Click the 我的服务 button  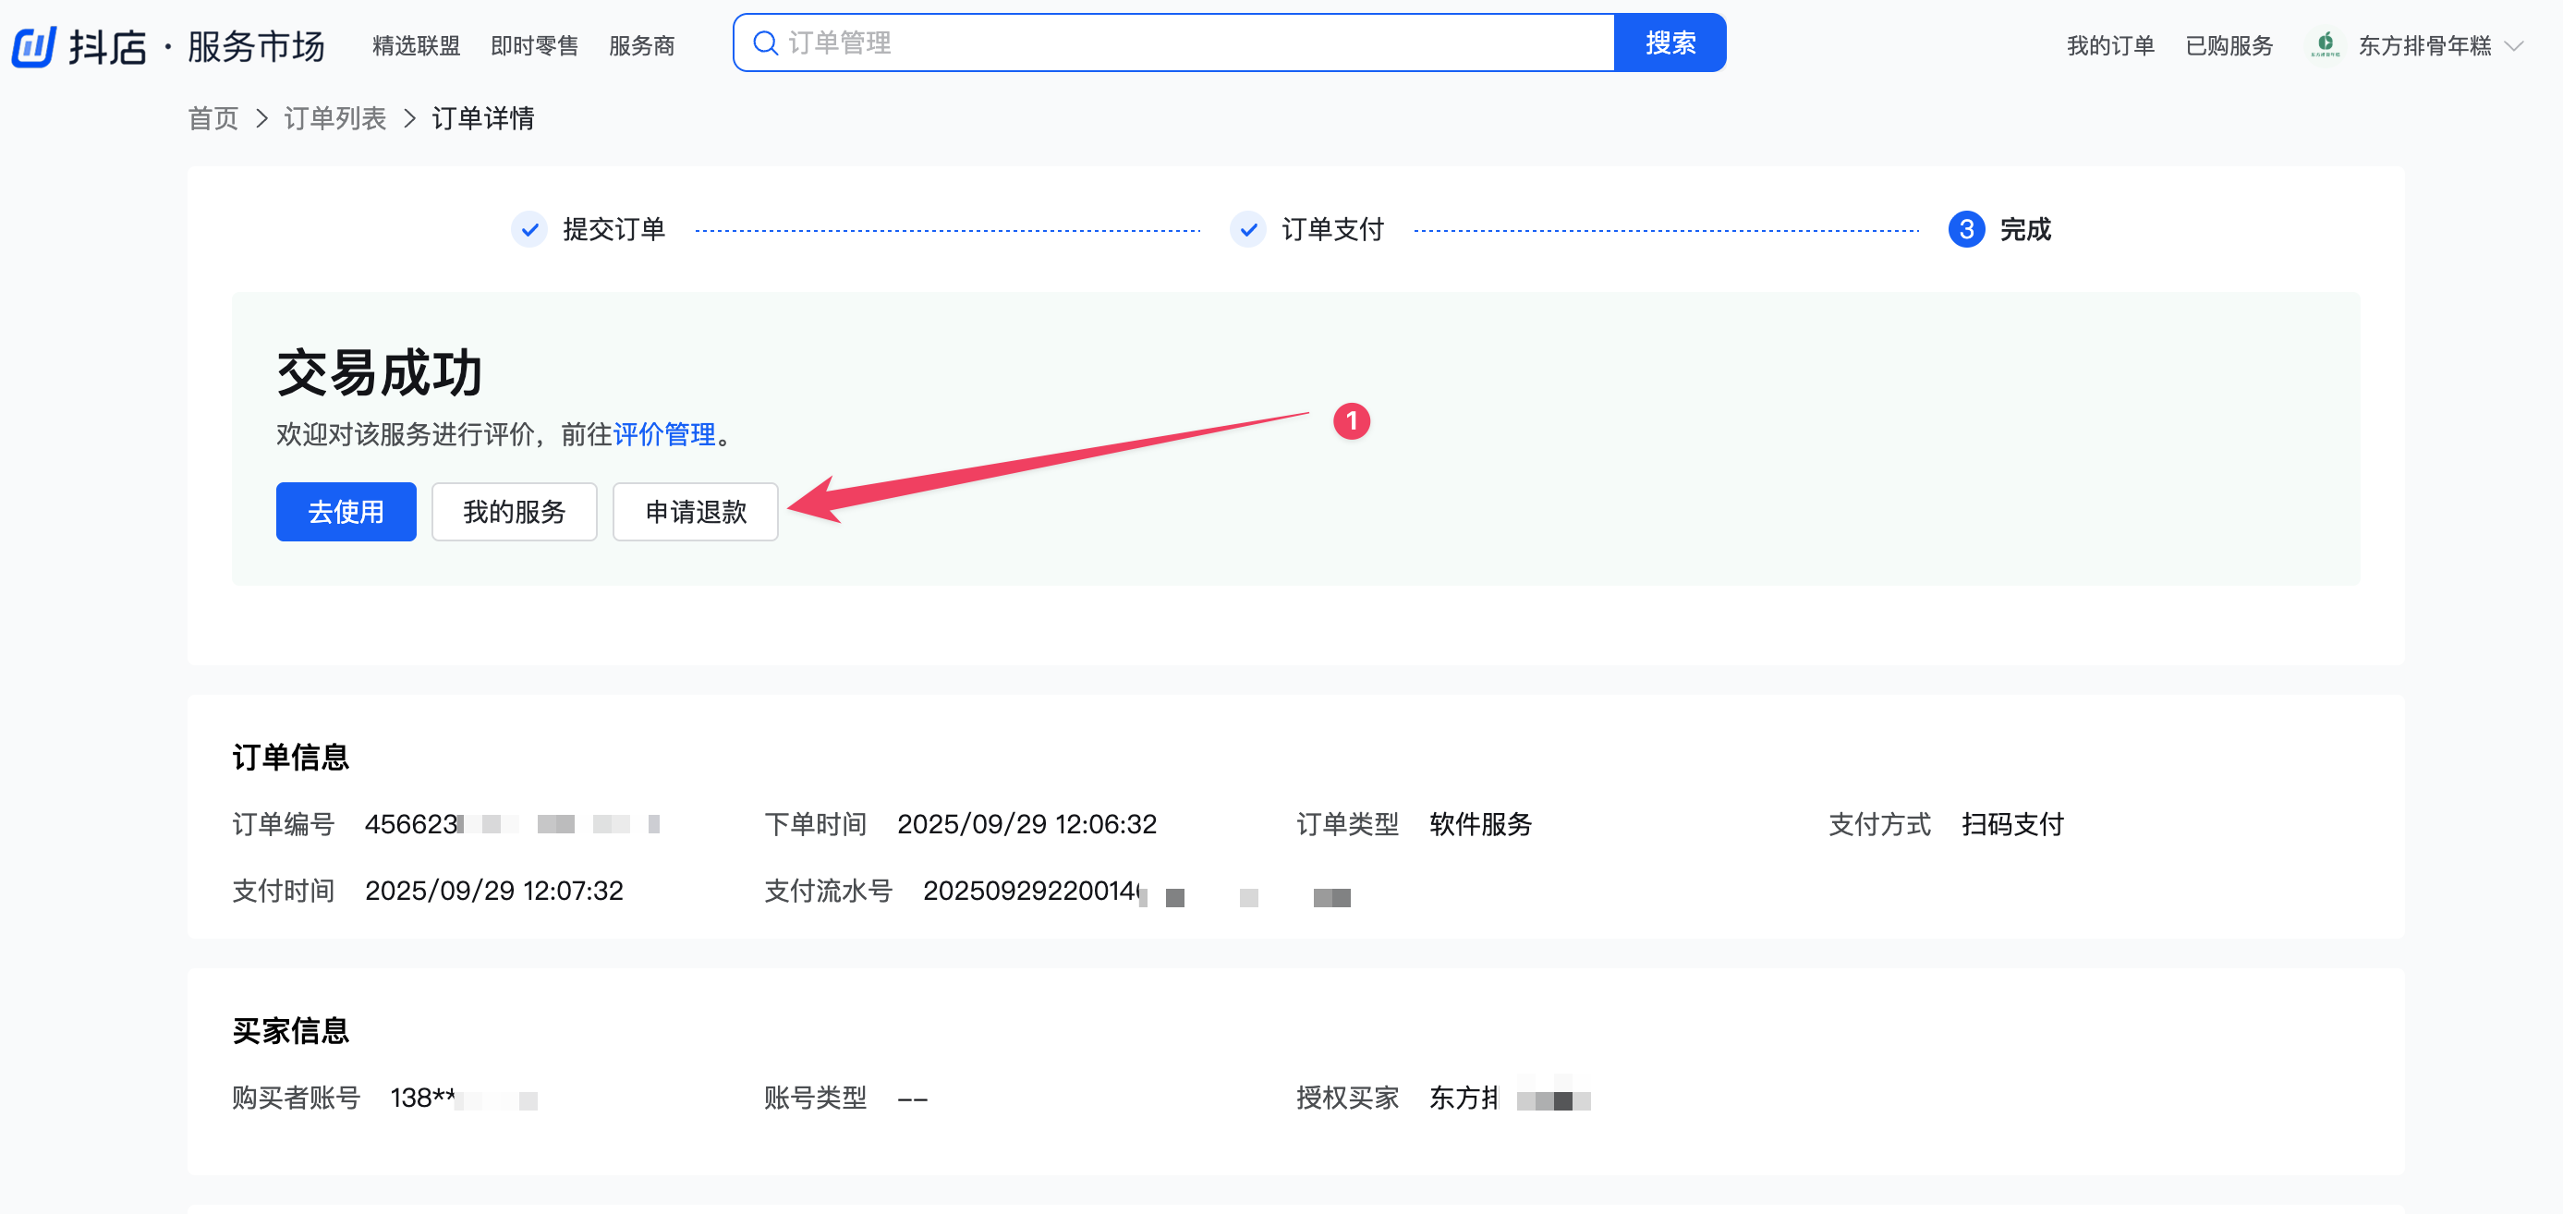pyautogui.click(x=514, y=512)
